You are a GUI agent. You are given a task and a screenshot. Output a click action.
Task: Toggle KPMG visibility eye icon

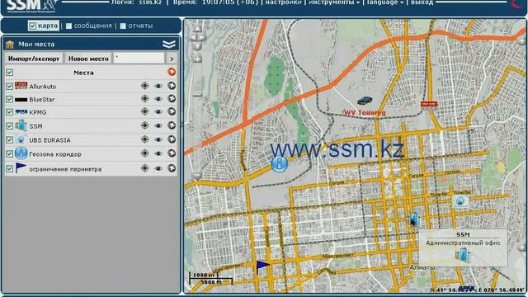(x=158, y=112)
